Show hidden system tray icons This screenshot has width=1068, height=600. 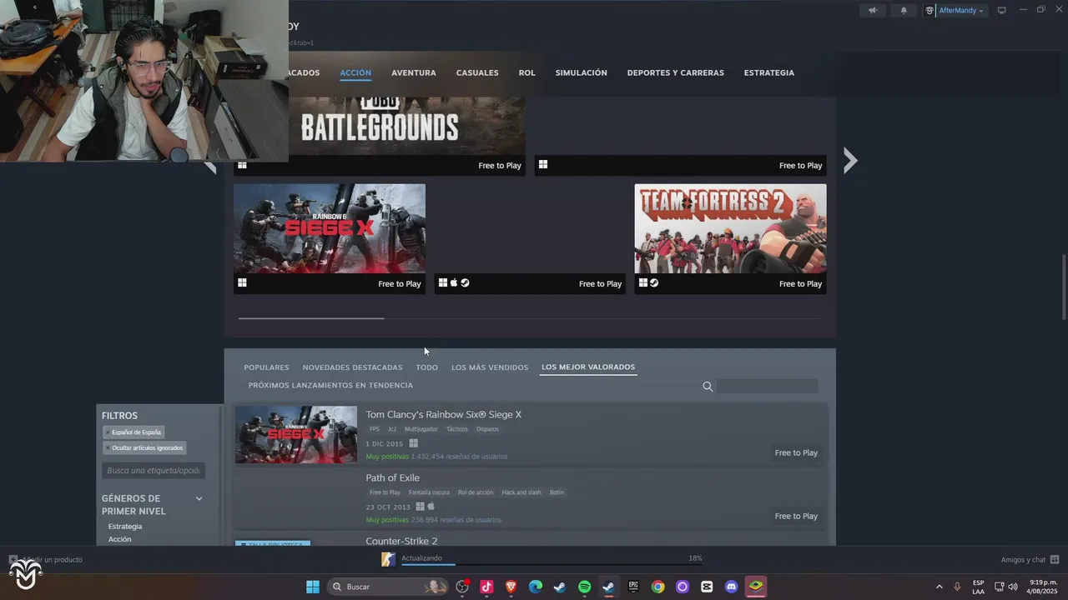coord(939,587)
